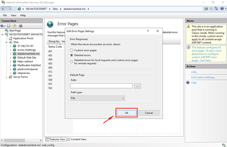227x147 pixels.
Task: Select the 404 status code row
Action: tap(50, 59)
